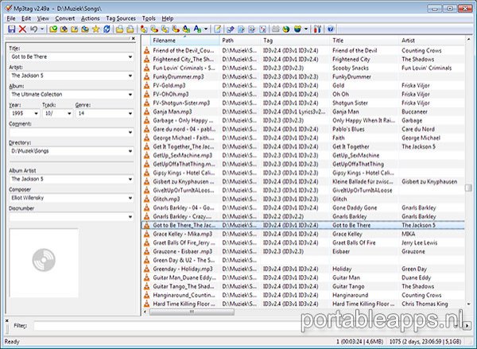The height and width of the screenshot is (349, 477).
Task: Open the Genre dropdown list
Action: 130,113
